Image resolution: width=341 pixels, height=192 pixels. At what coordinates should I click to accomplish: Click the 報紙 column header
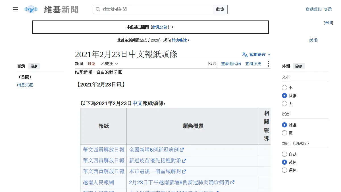[x=104, y=126]
